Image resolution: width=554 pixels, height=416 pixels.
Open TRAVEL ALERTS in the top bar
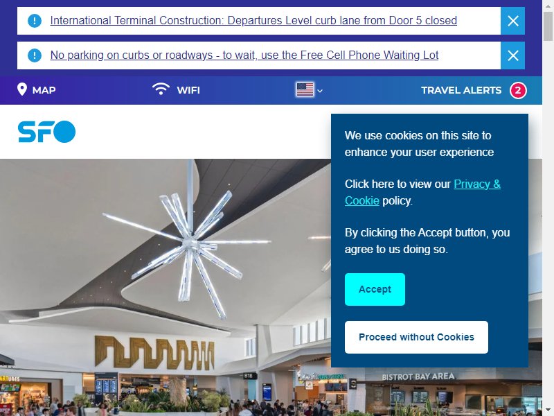point(461,90)
